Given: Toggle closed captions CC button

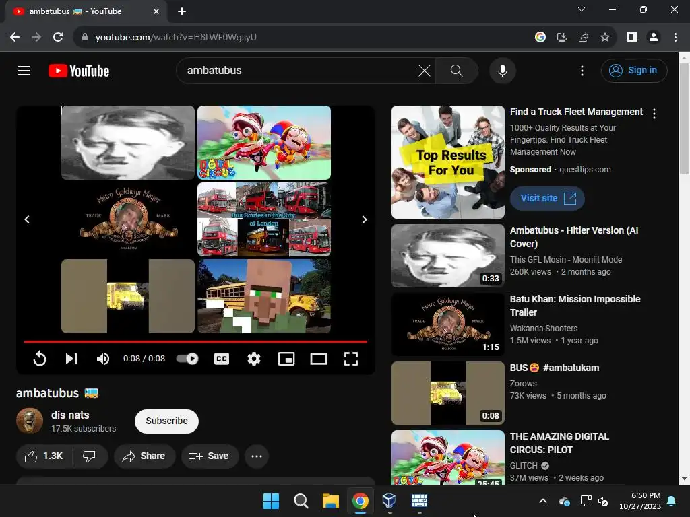Looking at the screenshot, I should [221, 359].
